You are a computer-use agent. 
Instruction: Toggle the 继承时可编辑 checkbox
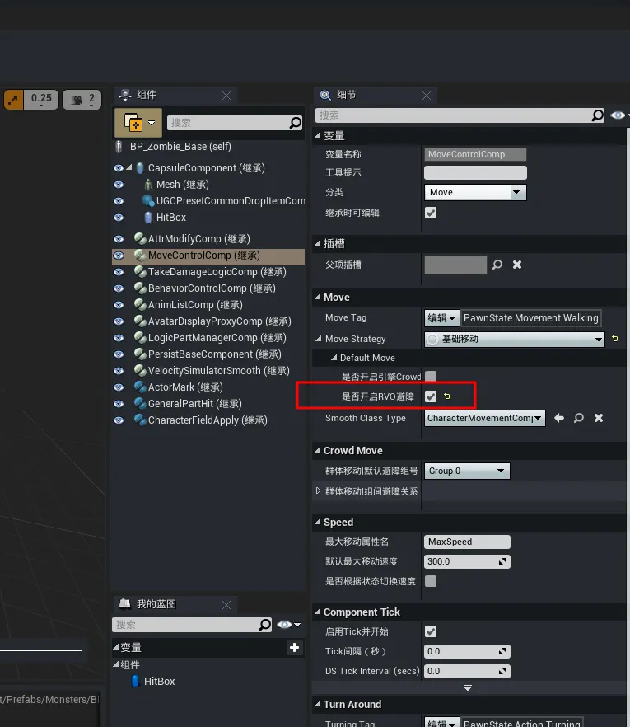pos(431,213)
